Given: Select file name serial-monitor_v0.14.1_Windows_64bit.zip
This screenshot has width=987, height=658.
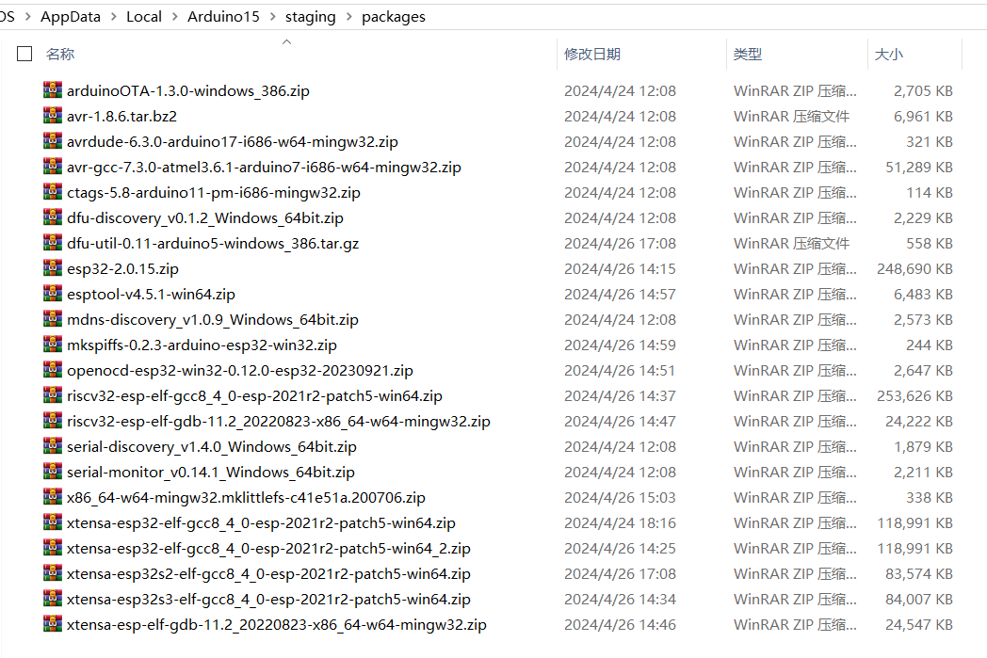Looking at the screenshot, I should click(211, 473).
